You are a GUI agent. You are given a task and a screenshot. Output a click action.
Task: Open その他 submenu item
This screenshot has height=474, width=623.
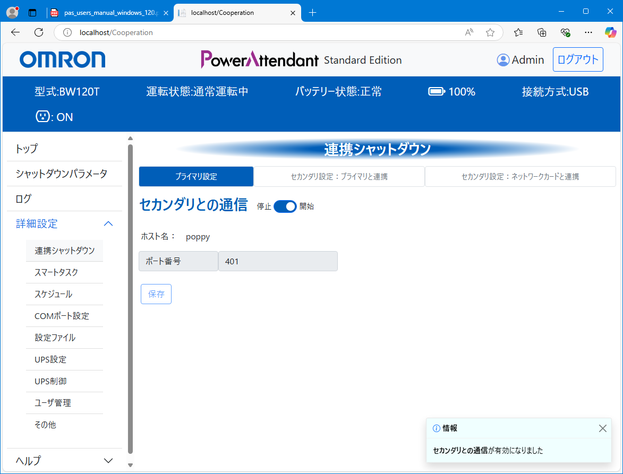64,425
